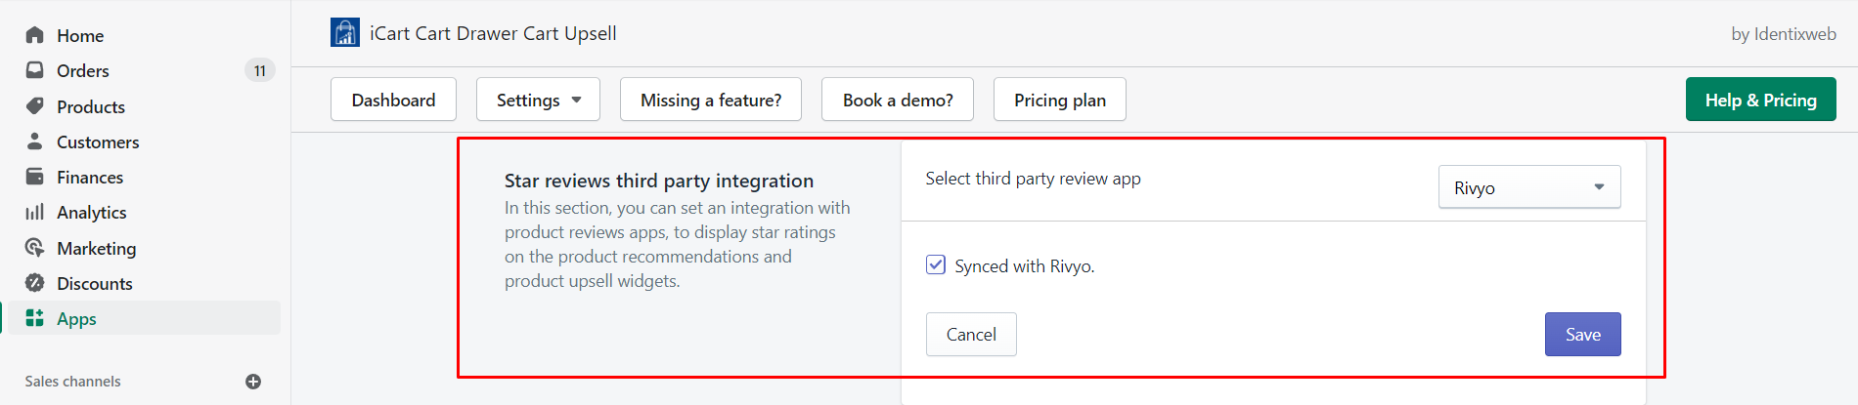This screenshot has height=405, width=1858.
Task: Toggle the Synced with Rivyo checkbox
Action: [x=936, y=264]
